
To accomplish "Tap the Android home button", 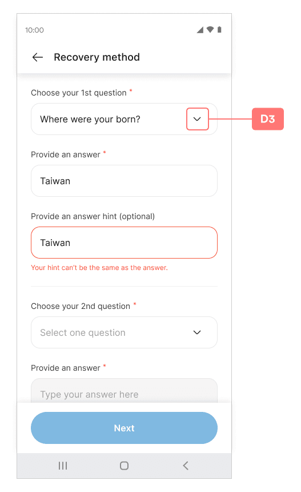I will click(125, 466).
